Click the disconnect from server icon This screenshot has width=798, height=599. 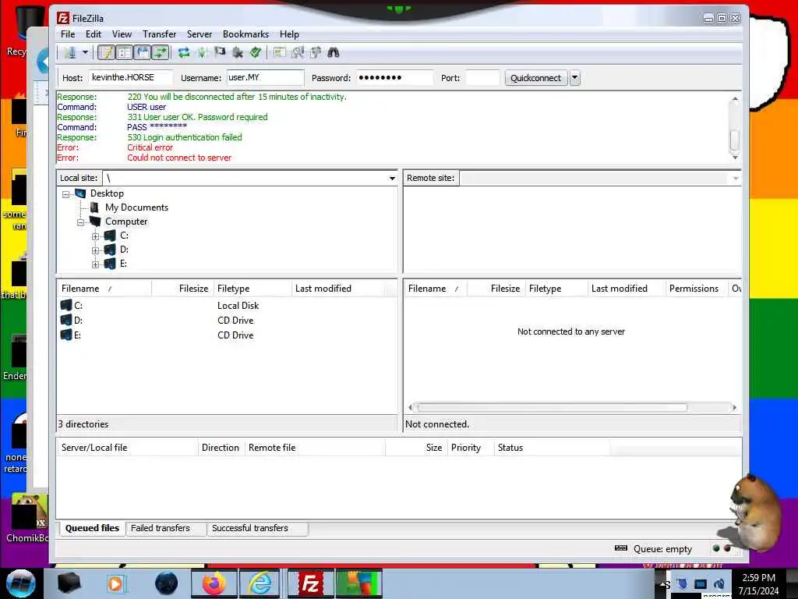tap(238, 52)
